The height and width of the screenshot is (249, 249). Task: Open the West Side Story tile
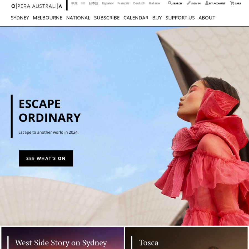[63, 238]
